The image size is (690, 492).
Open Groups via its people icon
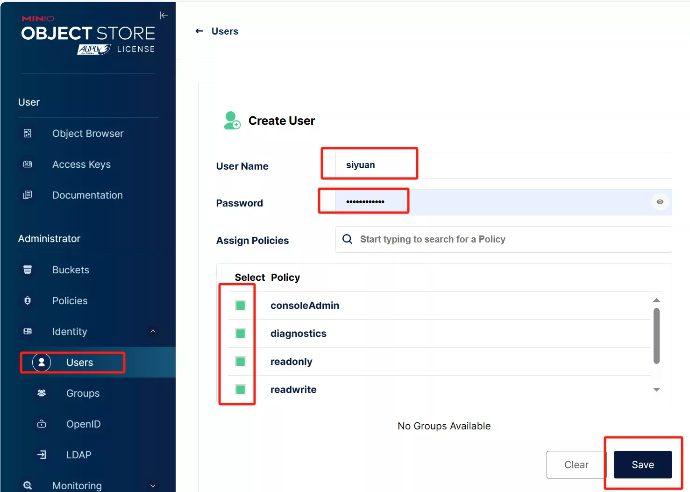(42, 393)
